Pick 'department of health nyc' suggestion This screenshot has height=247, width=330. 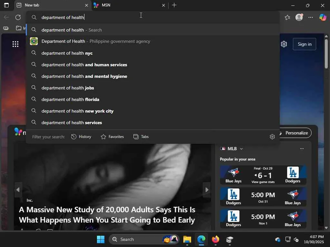(153, 53)
